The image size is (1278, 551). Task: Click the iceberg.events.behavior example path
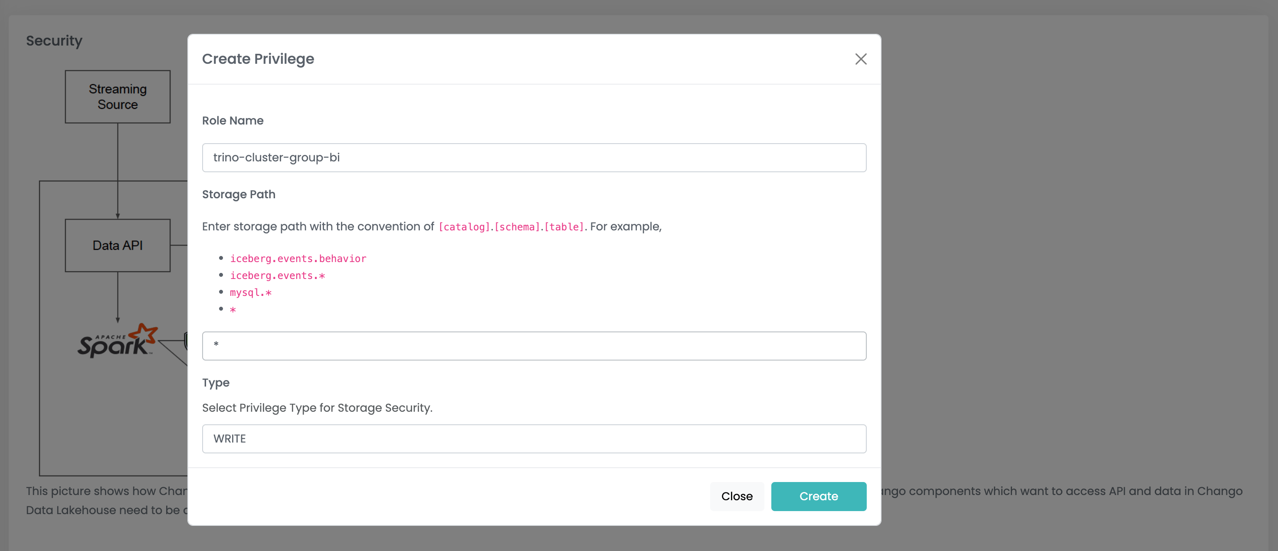coord(298,258)
